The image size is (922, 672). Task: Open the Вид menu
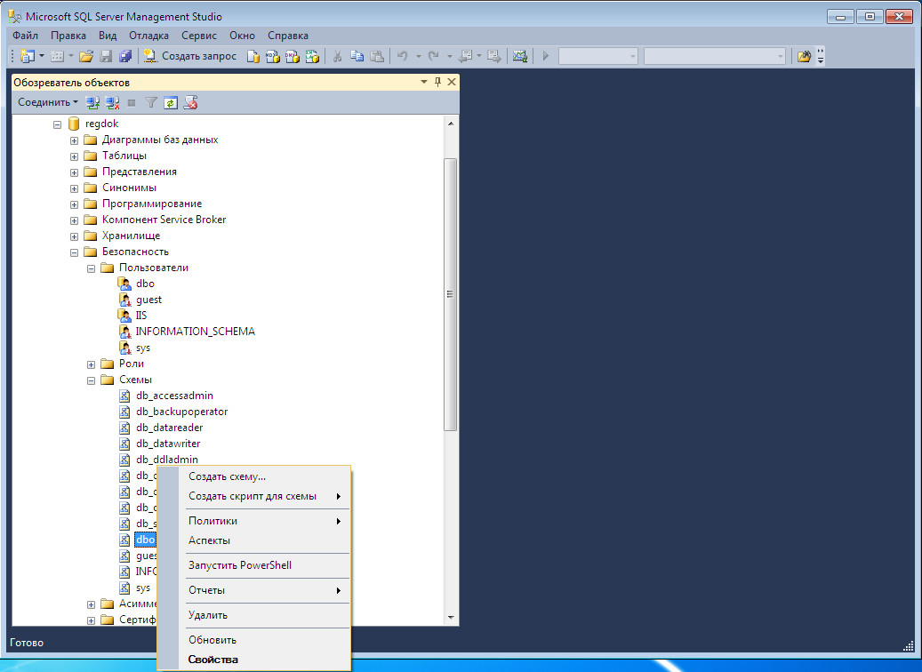[x=108, y=36]
